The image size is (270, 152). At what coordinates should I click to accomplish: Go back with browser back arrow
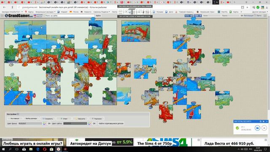tap(4, 8)
